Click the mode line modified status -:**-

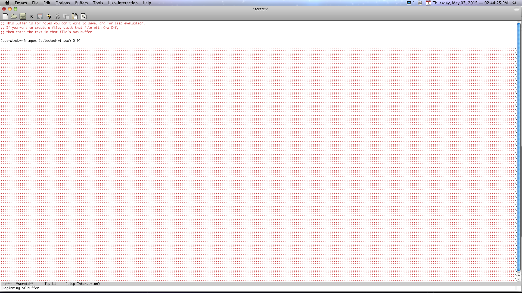tap(7, 284)
